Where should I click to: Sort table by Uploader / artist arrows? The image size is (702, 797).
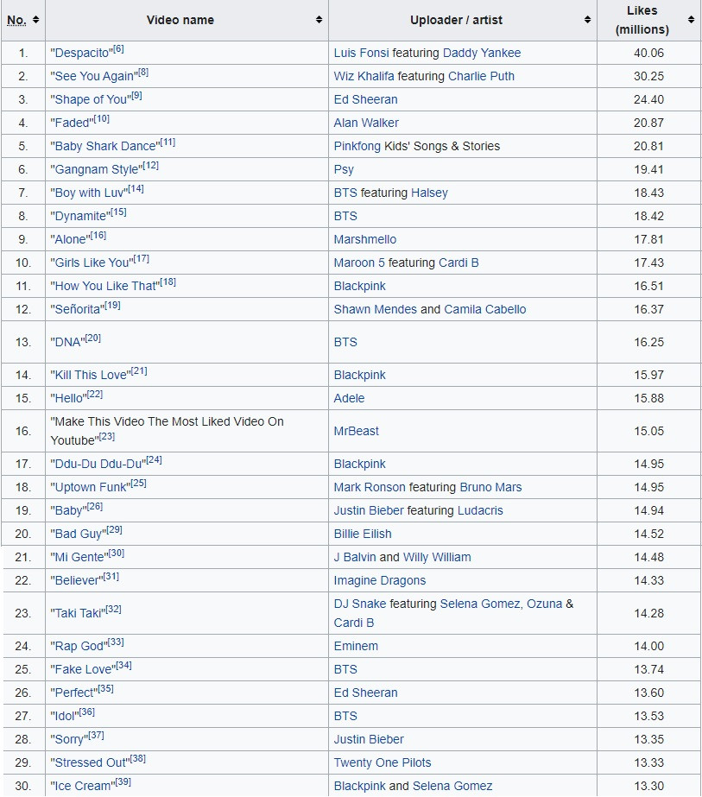[587, 20]
